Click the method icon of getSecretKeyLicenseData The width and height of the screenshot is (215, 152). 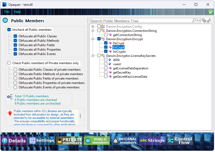coord(110,76)
